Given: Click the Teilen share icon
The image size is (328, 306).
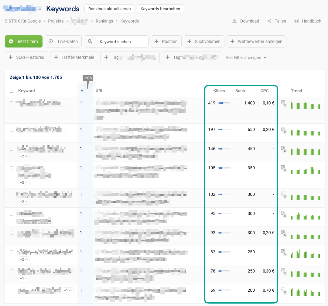Looking at the screenshot, I should click(x=269, y=21).
